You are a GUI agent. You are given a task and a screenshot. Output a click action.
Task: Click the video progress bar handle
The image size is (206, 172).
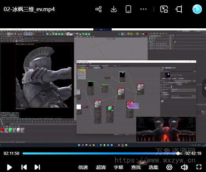pyautogui.click(x=178, y=153)
